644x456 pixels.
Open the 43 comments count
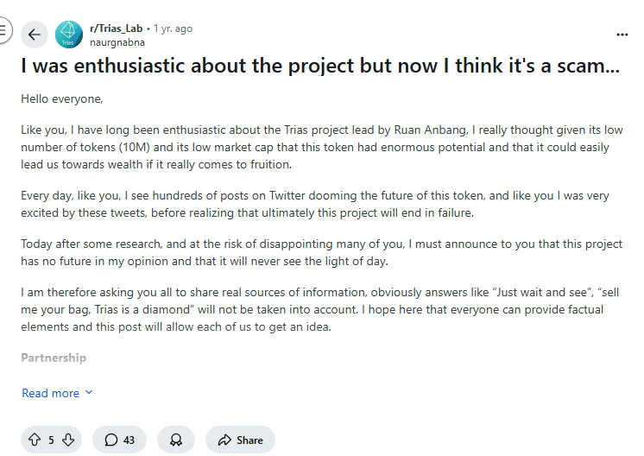pyautogui.click(x=129, y=440)
